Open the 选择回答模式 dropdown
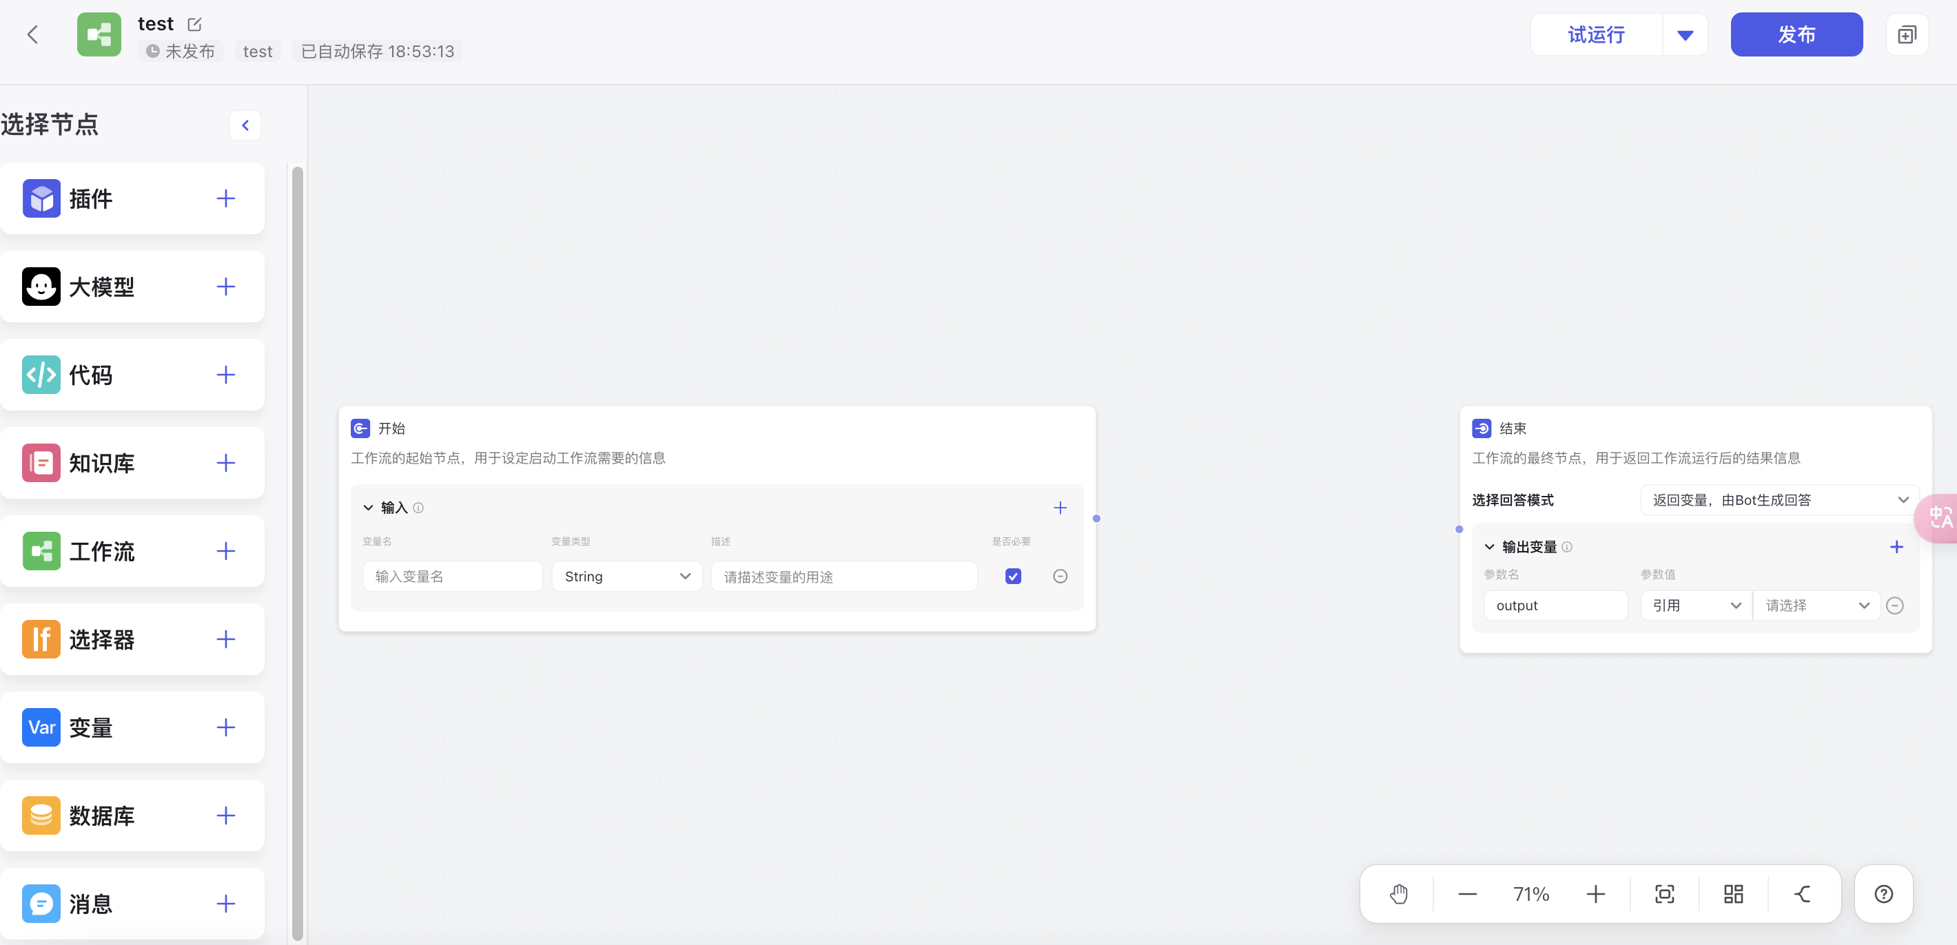 (1779, 500)
